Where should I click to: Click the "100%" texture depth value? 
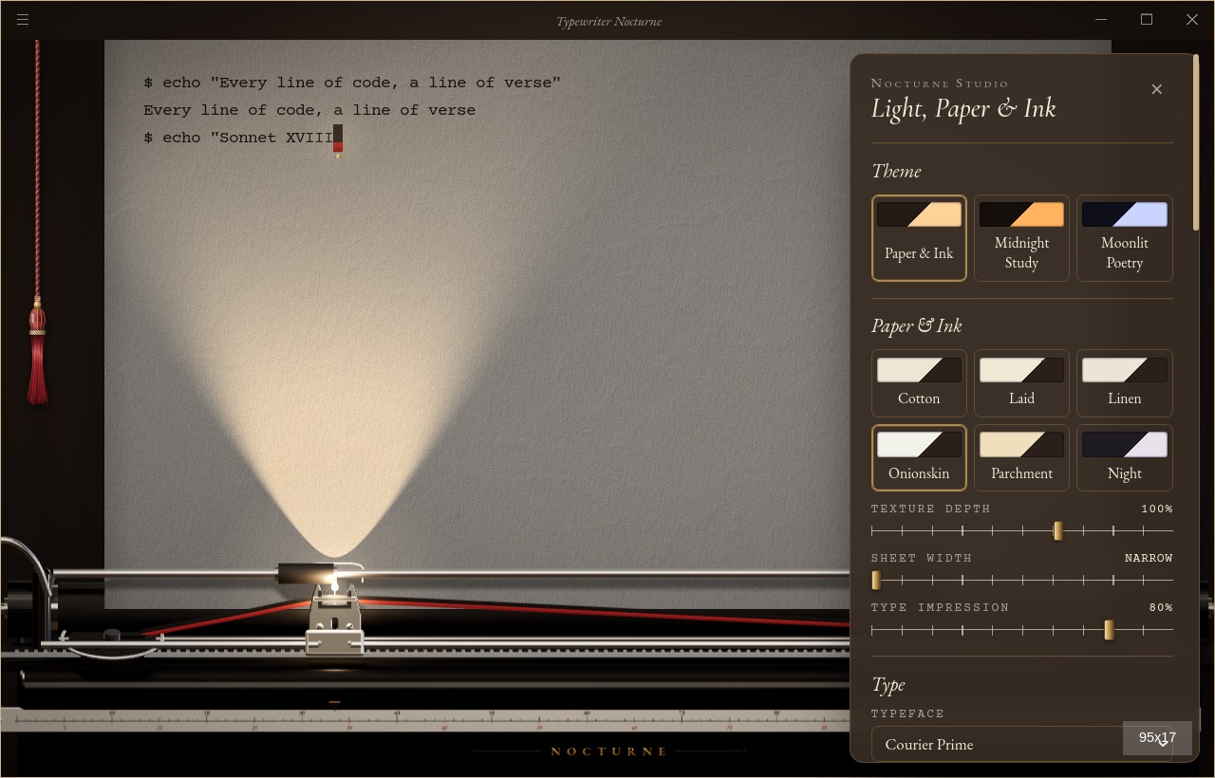[x=1157, y=509]
